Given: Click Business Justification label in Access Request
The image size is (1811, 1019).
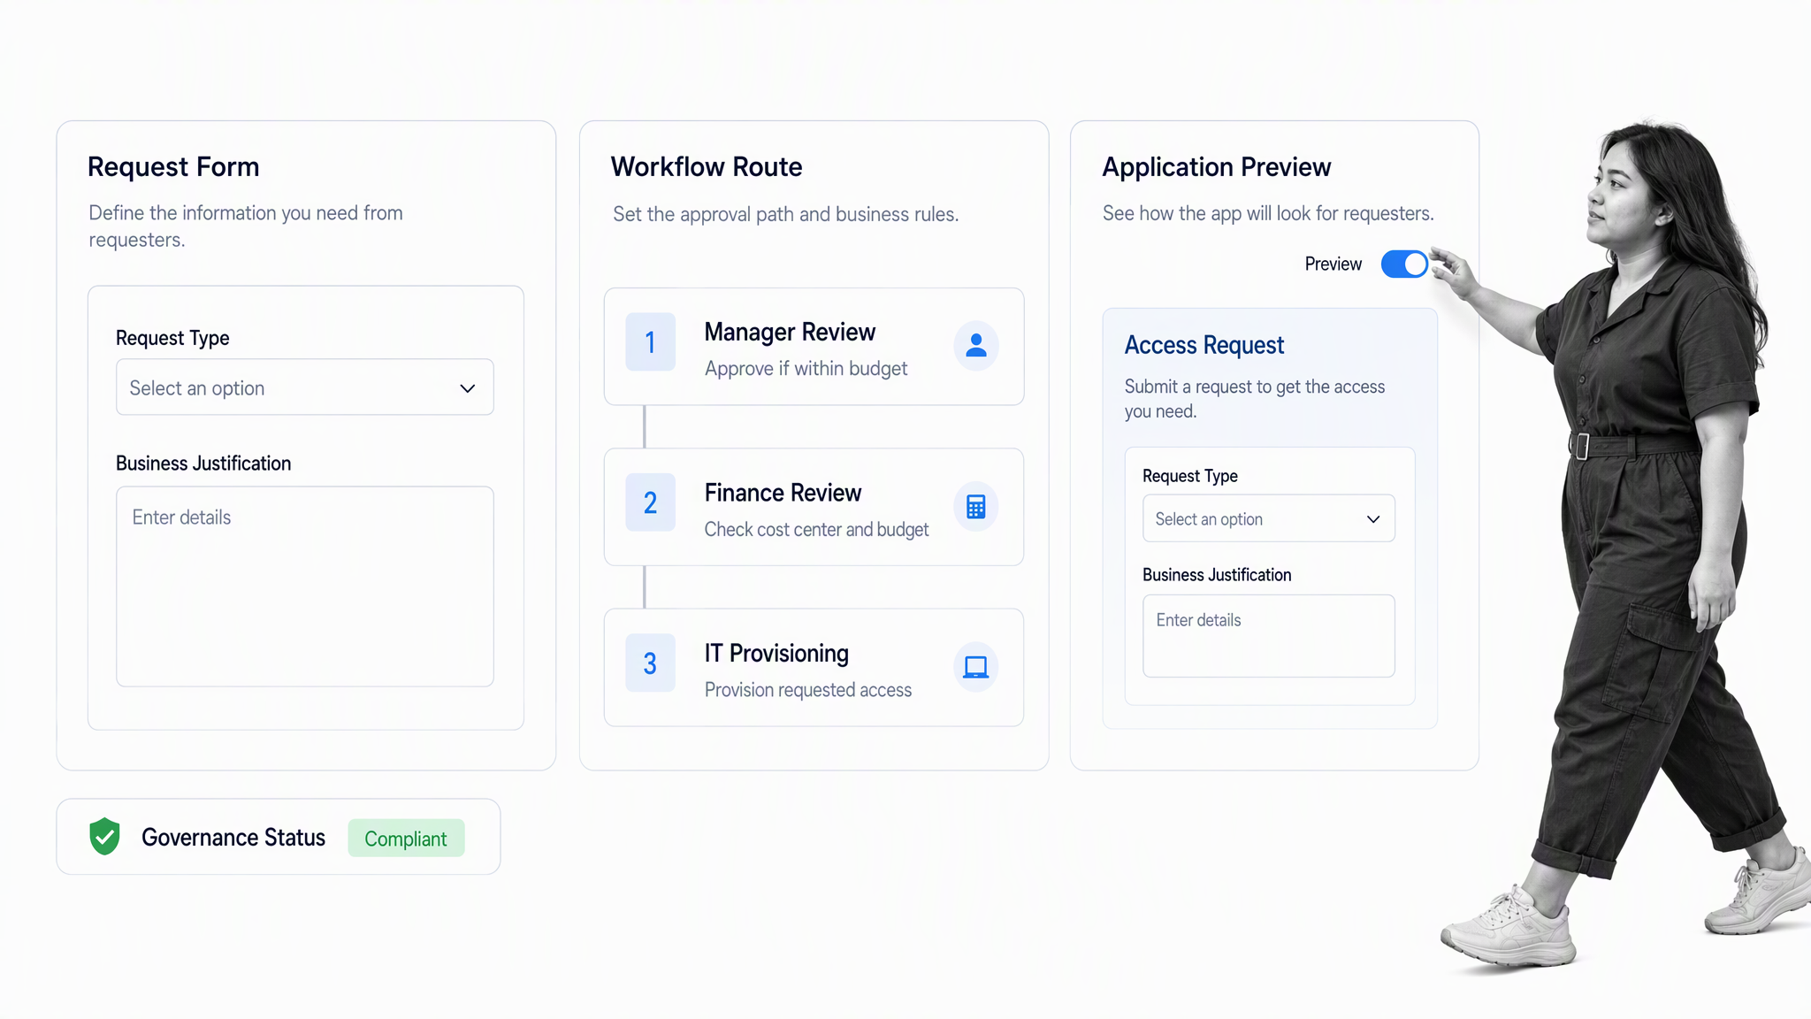Looking at the screenshot, I should point(1217,575).
